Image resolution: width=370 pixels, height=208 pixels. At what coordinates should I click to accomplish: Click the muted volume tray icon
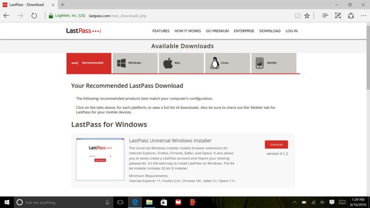click(322, 202)
